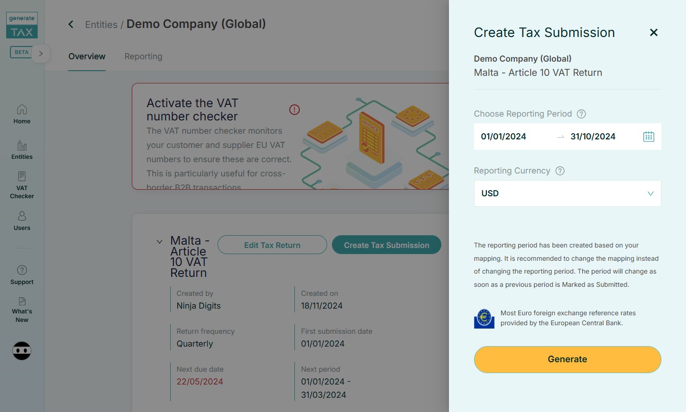Click help icon beside Reporting Currency
This screenshot has height=412, width=686.
(x=560, y=171)
